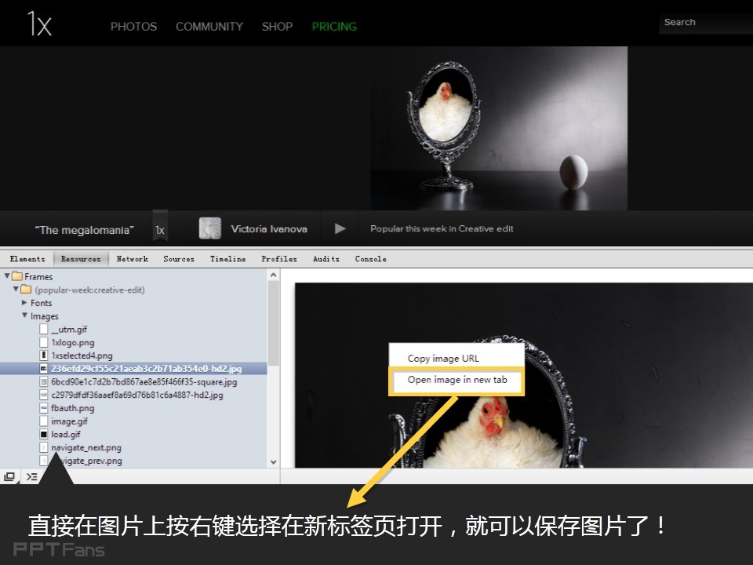Screen dimensions: 753x565
Task: Click the c2979dfdf36a hd2.jpg file icon
Action: [x=44, y=395]
